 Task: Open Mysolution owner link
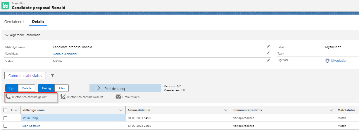tap(339, 61)
